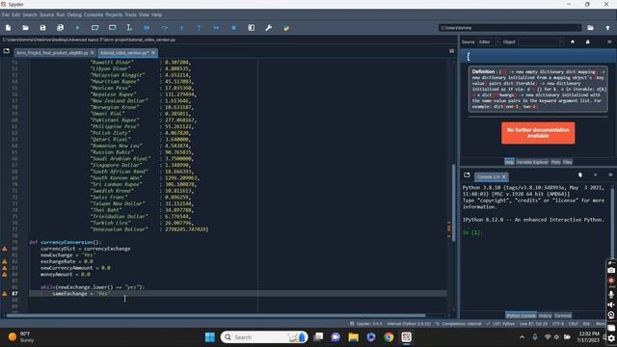Close the term_Project_final_product tab
Screen dimensions: 617x347
click(93, 52)
